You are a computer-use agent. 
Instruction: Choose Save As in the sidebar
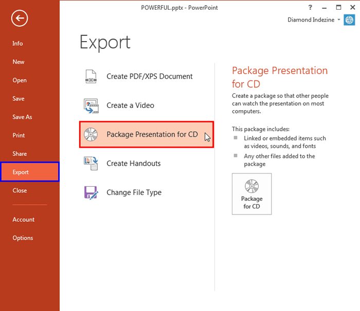22,117
